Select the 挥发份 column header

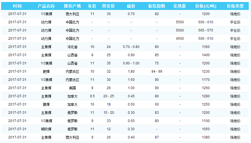point(109,6)
